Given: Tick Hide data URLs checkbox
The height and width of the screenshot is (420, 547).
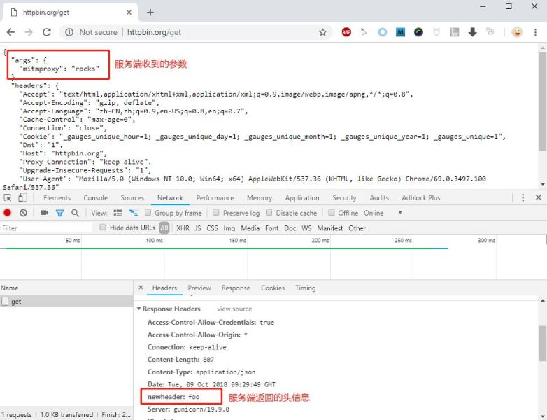Looking at the screenshot, I should coord(103,227).
